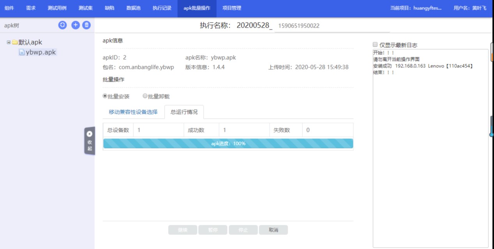Click the refresh apk tree icon

(62, 25)
